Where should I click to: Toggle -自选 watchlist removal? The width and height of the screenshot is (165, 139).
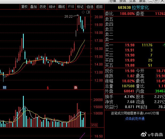89,7
